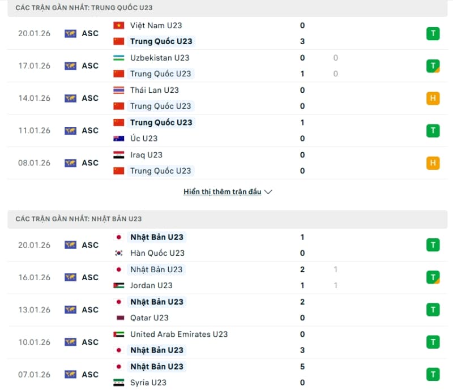
Task: Click the Australia flag beside Úc U23
Action: click(x=118, y=138)
